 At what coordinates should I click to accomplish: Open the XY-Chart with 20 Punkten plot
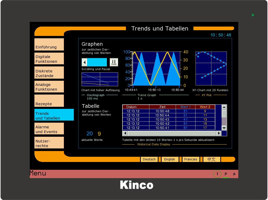(211, 68)
